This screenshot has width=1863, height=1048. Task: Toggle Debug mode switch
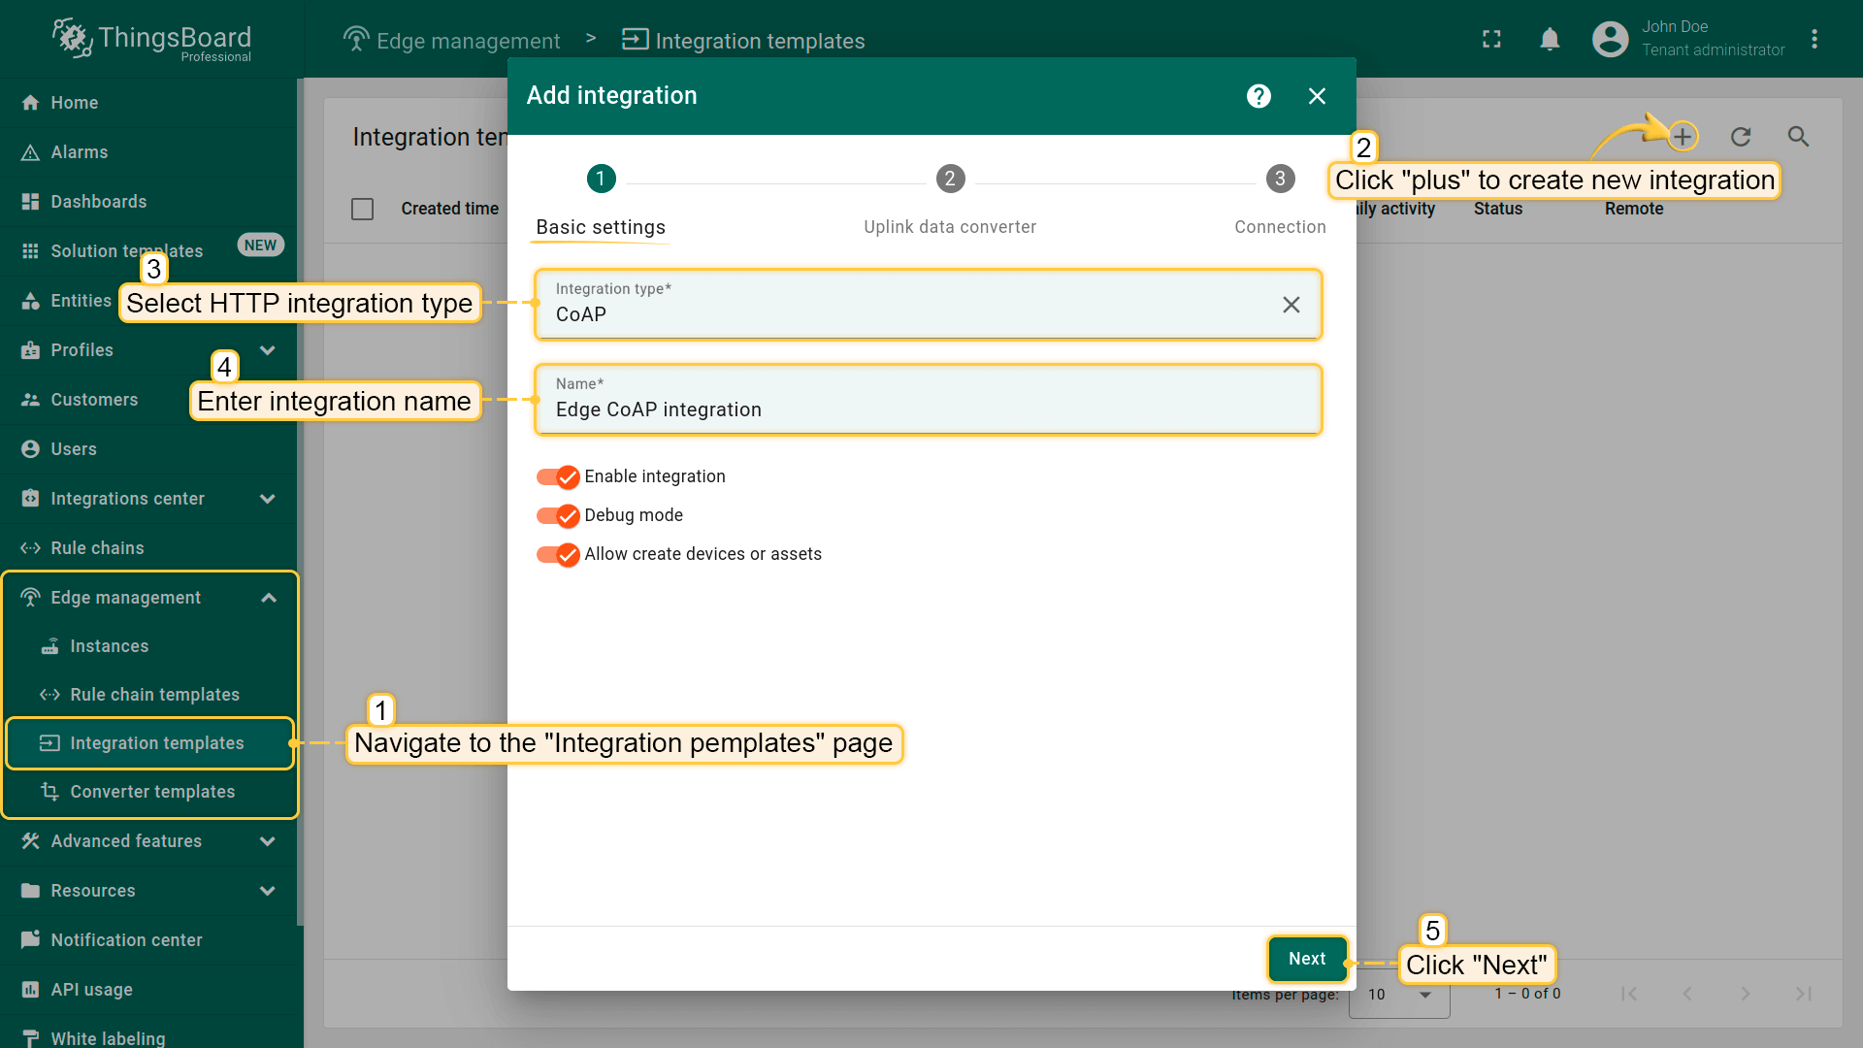[x=558, y=515]
